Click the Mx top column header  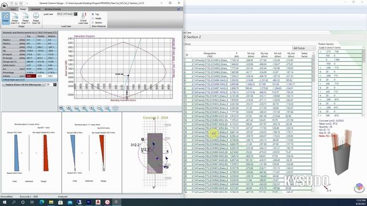tap(251, 55)
